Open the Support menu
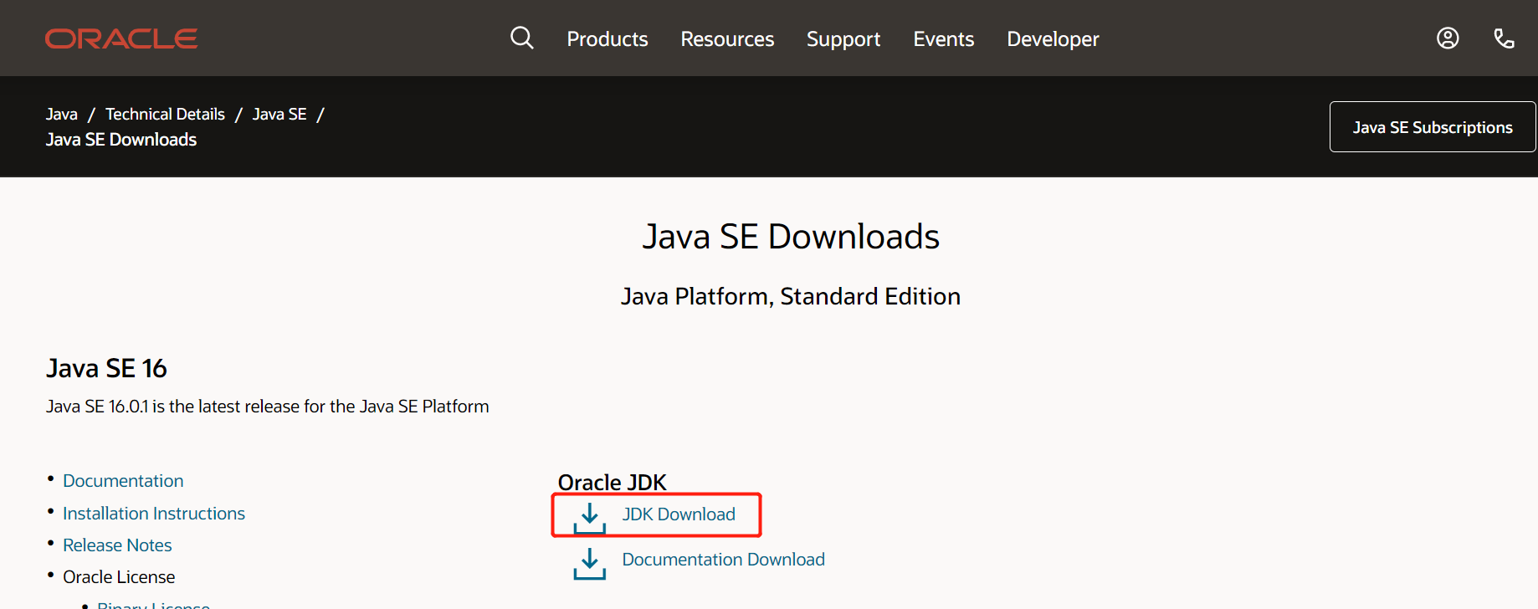The height and width of the screenshot is (609, 1538). [843, 39]
